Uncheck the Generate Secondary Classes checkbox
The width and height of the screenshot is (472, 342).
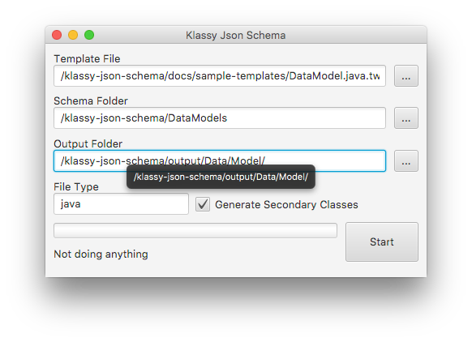click(x=203, y=204)
